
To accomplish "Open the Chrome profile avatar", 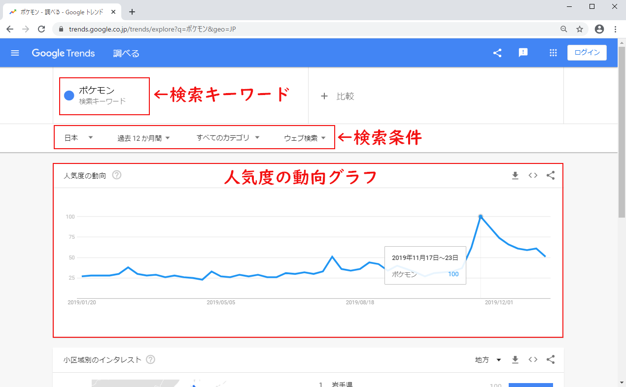I will [599, 29].
